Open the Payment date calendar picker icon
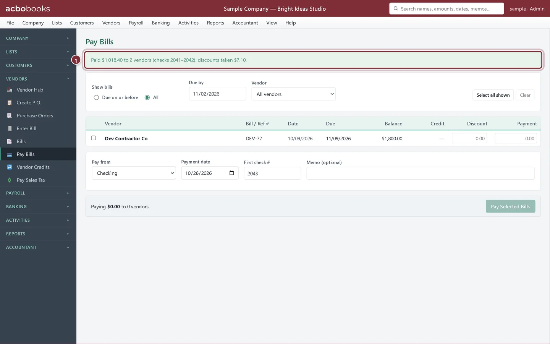550x344 pixels. coord(231,173)
